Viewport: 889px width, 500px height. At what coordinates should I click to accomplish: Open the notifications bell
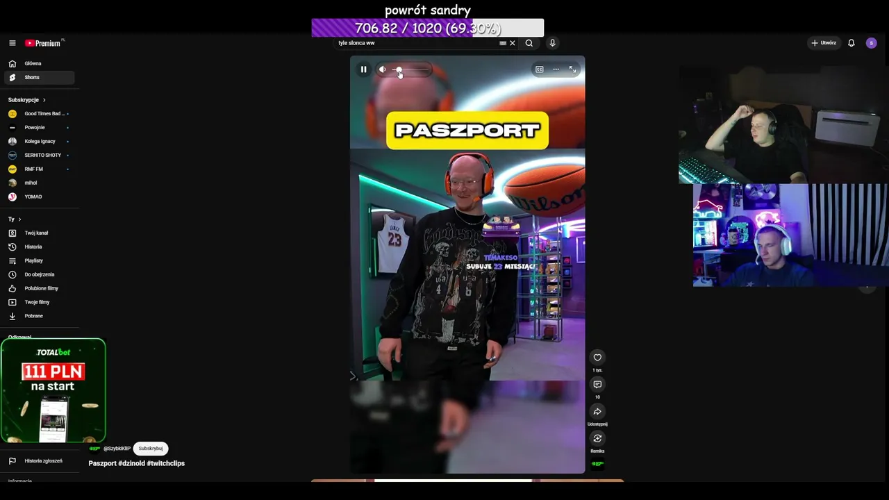[x=851, y=43]
